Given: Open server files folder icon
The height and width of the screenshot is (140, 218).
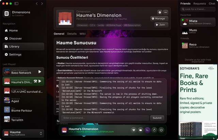Looking at the screenshot, I should pos(141,130).
